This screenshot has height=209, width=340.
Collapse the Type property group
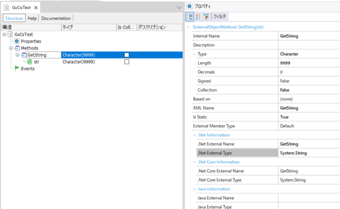click(x=195, y=54)
